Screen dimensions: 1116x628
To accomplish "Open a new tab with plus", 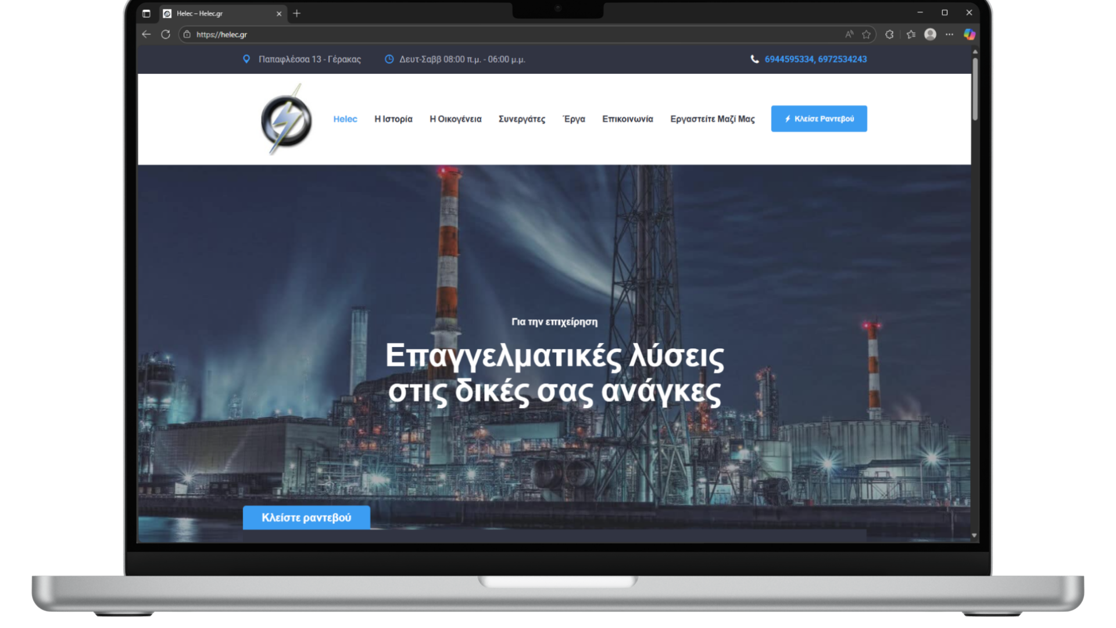I will click(x=296, y=13).
